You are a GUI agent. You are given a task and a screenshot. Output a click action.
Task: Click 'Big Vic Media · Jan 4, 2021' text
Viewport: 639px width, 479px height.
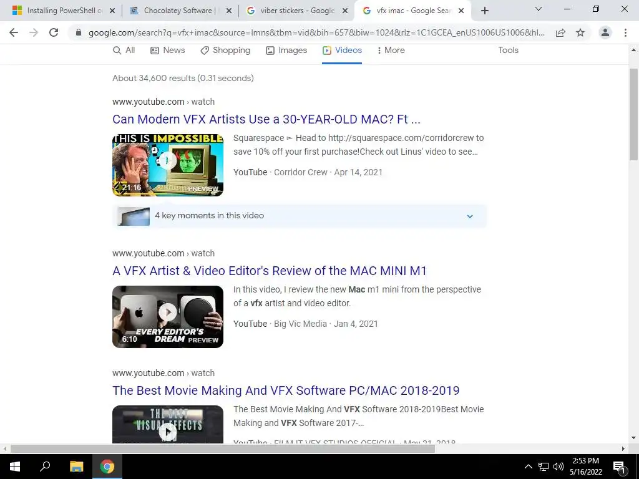point(326,324)
